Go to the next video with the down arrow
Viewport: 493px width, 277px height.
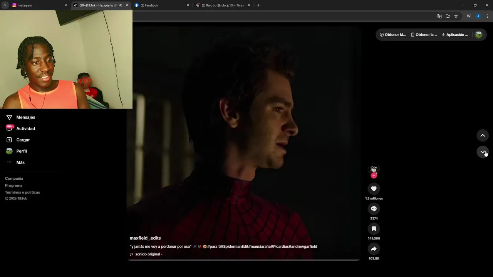[483, 152]
